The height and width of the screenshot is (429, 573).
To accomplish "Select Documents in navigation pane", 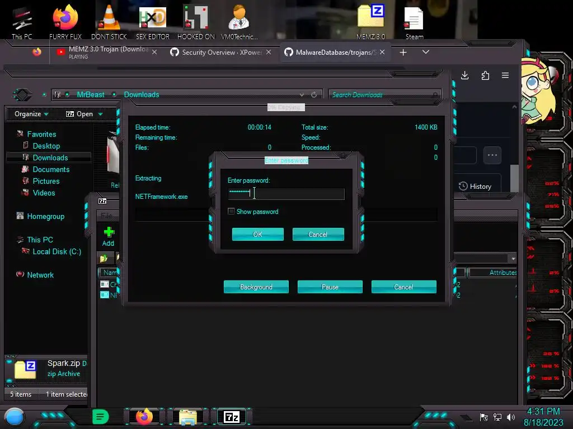I will pyautogui.click(x=51, y=169).
